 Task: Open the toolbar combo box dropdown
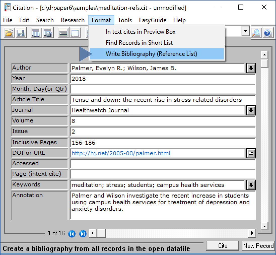245,31
